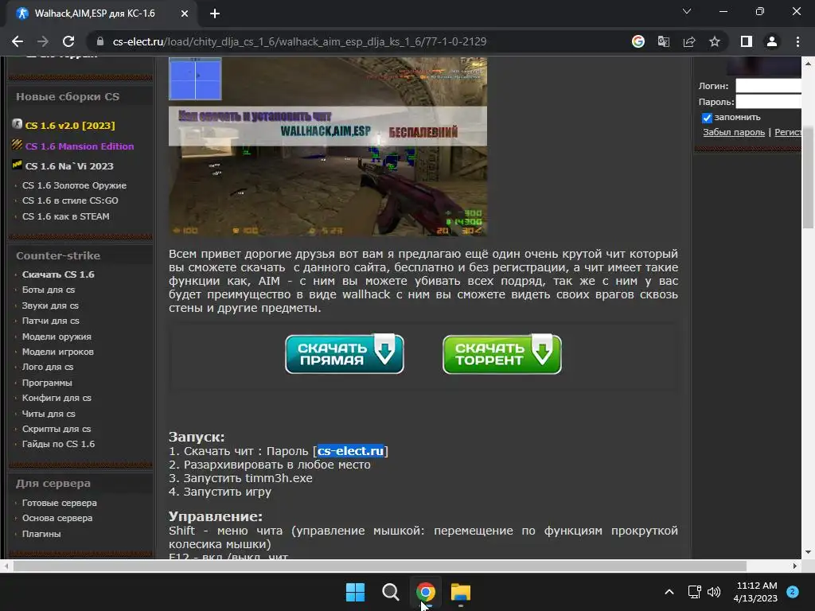This screenshot has width=815, height=611.
Task: Open CS 1.6 Na`Vi 2023 link
Action: (69, 165)
